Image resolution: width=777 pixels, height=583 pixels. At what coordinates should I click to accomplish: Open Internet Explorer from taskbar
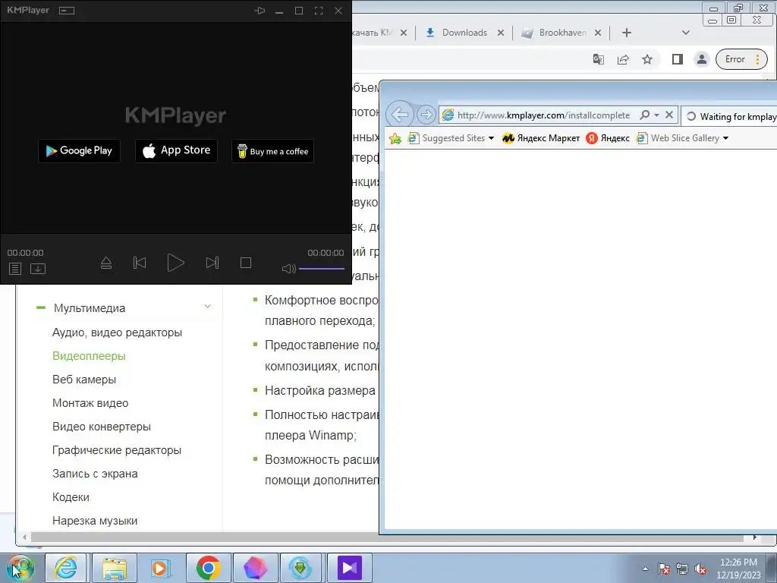66,568
